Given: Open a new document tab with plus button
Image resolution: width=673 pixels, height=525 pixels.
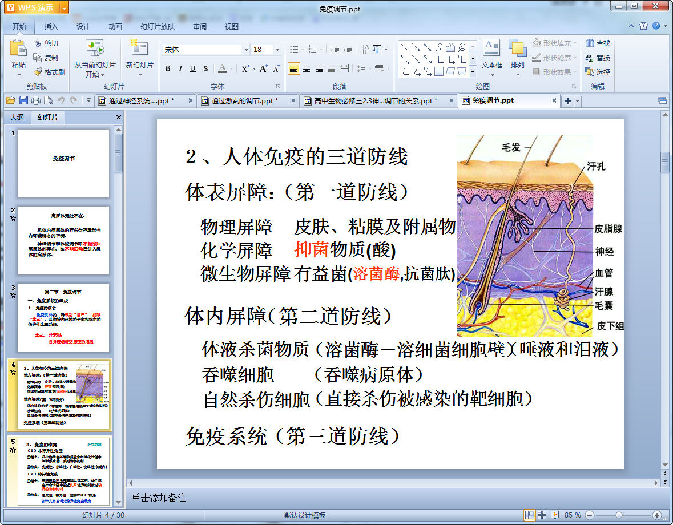Looking at the screenshot, I should pyautogui.click(x=567, y=101).
